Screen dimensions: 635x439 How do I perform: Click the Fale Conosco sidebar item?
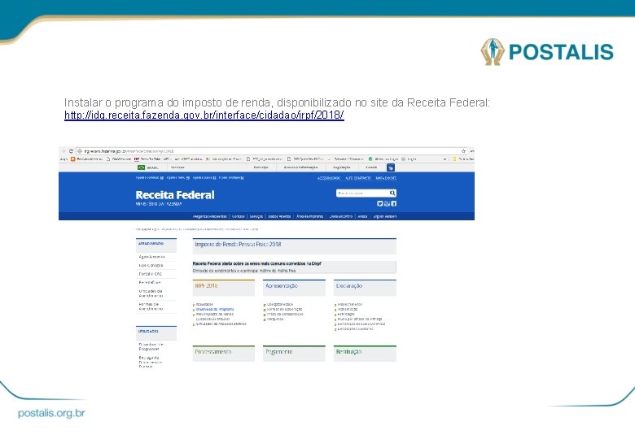coord(151,266)
